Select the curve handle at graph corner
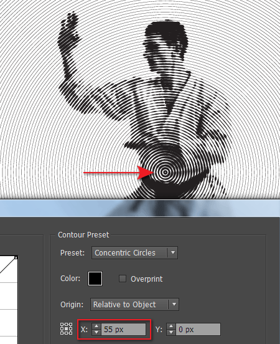Viewport: 280px width, 344px height. pos(16,257)
